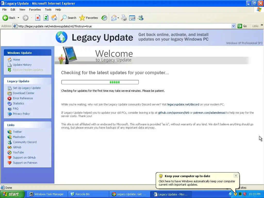The width and height of the screenshot is (264, 198).
Task: Click inside the Address URL field
Action: point(125,26)
